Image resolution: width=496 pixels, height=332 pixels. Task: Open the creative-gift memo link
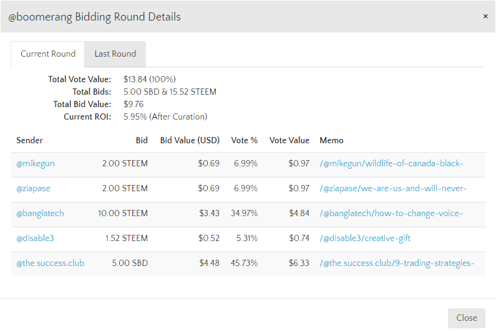pyautogui.click(x=365, y=239)
